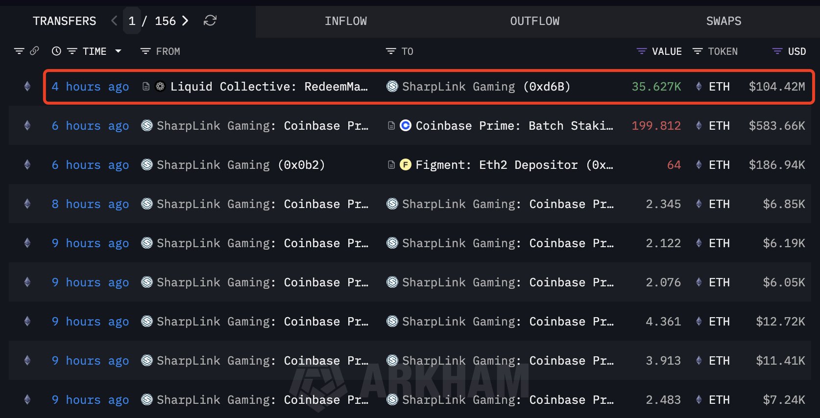Filter by the VALUE column
Image resolution: width=820 pixels, height=418 pixels.
tap(641, 51)
